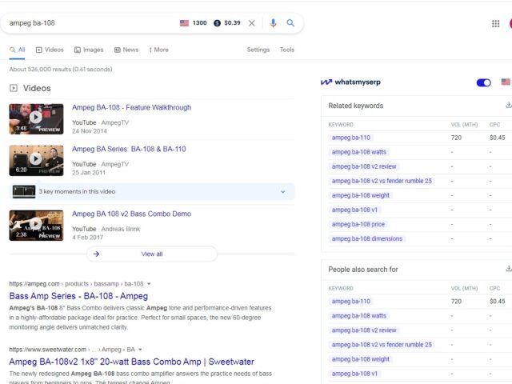Image resolution: width=512 pixels, height=384 pixels.
Task: Click ampeg ba-108 v2 review in People also search
Action: tap(364, 330)
